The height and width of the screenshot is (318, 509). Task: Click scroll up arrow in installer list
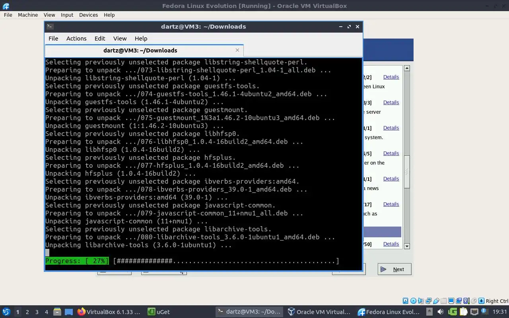click(x=407, y=68)
